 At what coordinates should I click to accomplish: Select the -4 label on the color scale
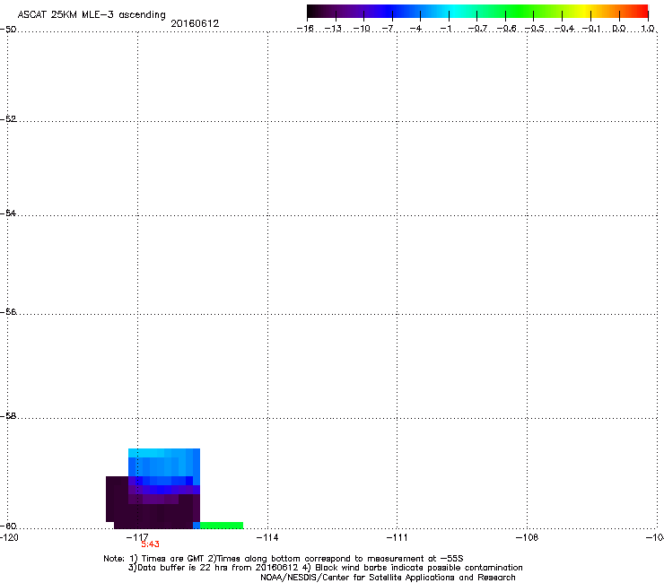[x=415, y=29]
